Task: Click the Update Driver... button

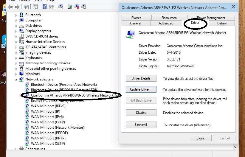Action: [x=141, y=89]
